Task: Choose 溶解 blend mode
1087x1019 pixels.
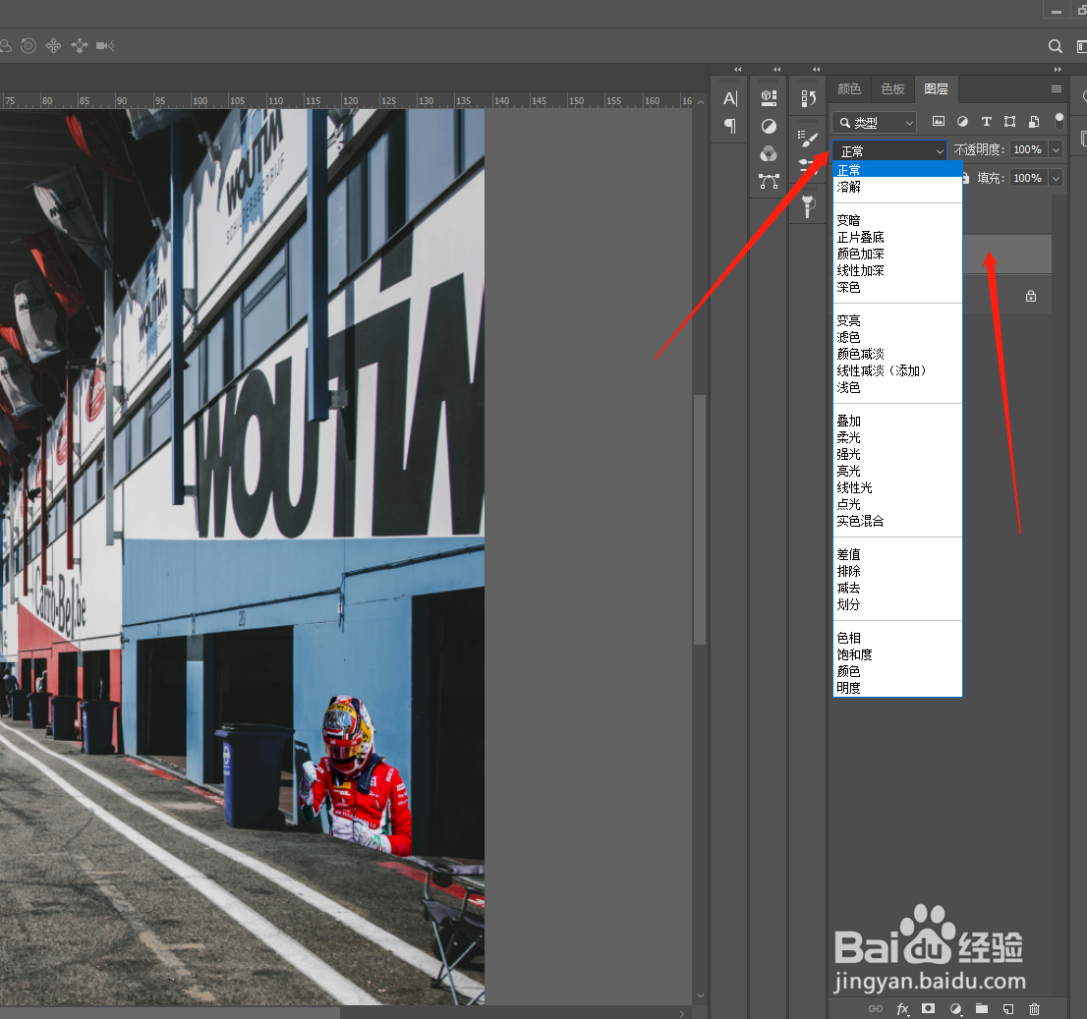Action: (897, 187)
